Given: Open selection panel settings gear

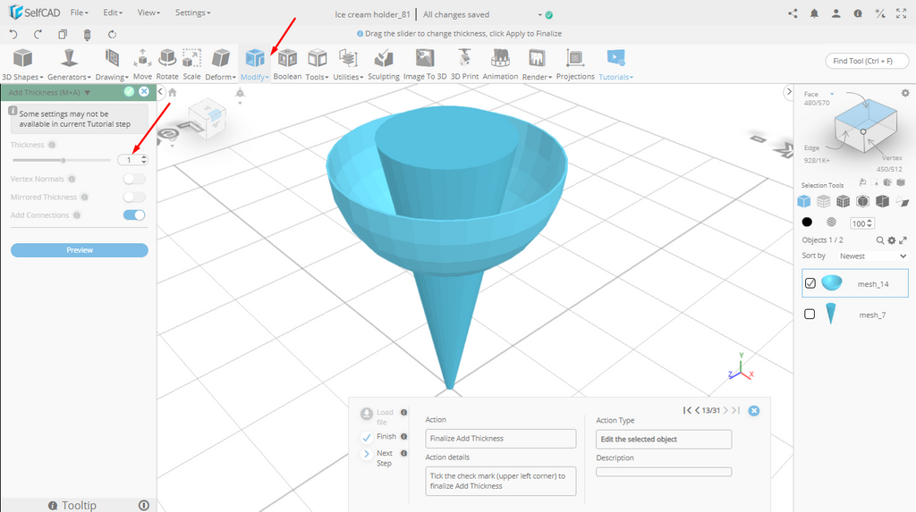Looking at the screenshot, I should coord(905,93).
